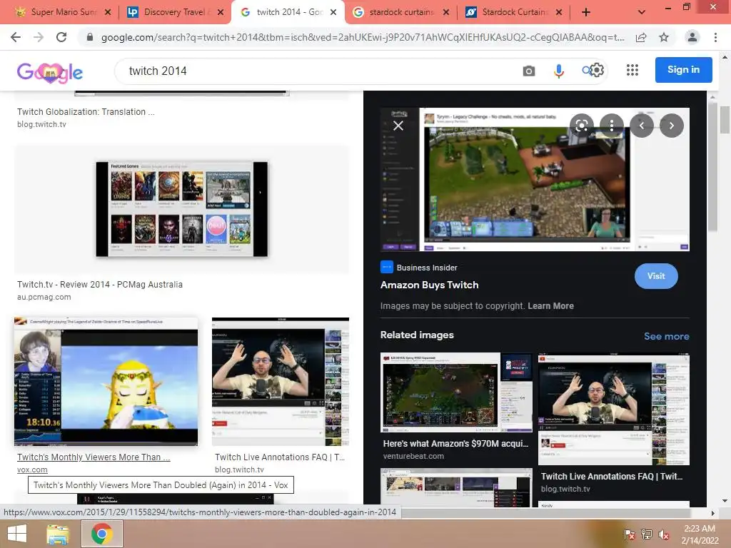The image size is (731, 548).
Task: Select the Twitch Live Annotations result thumbnail
Action: [280, 382]
